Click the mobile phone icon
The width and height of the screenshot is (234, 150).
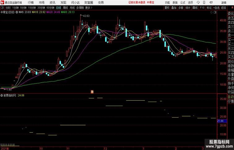tap(204, 2)
